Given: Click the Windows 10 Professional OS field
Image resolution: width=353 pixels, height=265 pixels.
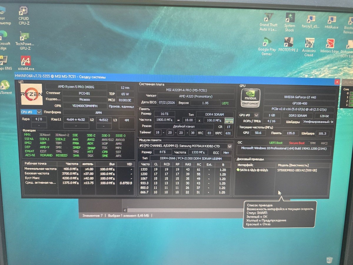Looking at the screenshot, I should [x=283, y=150].
